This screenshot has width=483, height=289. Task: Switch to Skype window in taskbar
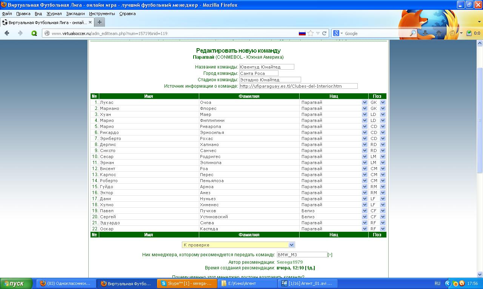(186, 283)
